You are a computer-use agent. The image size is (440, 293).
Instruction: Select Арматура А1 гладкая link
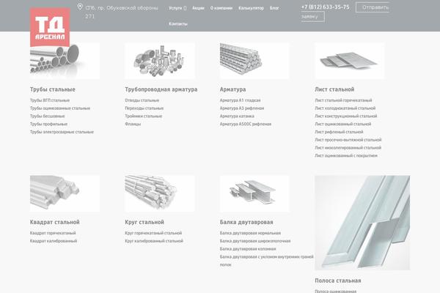click(241, 100)
